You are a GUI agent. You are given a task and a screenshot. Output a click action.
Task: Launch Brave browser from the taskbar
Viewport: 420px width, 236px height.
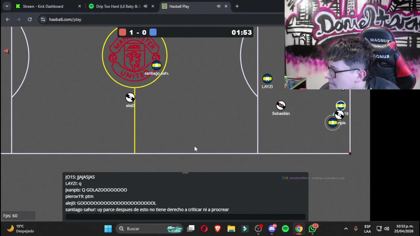[x=218, y=228]
